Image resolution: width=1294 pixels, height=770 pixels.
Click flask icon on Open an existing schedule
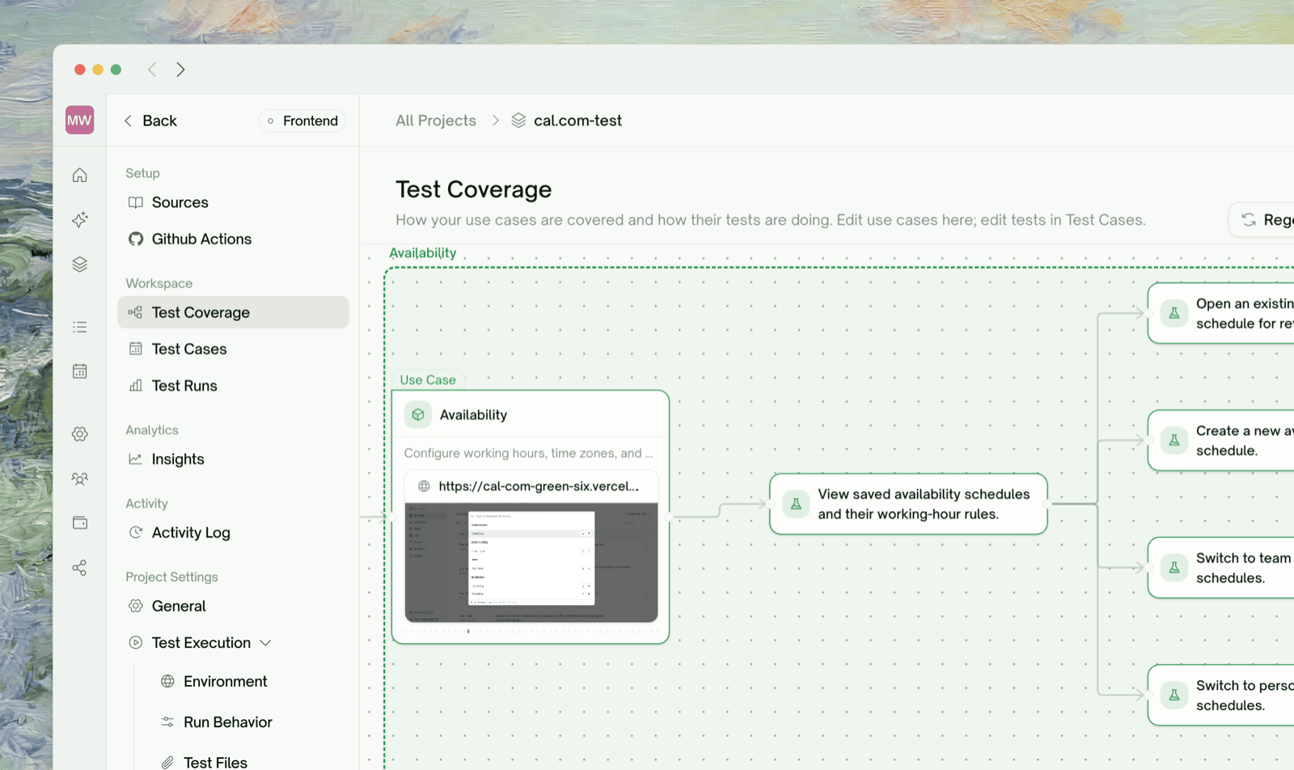click(x=1174, y=313)
